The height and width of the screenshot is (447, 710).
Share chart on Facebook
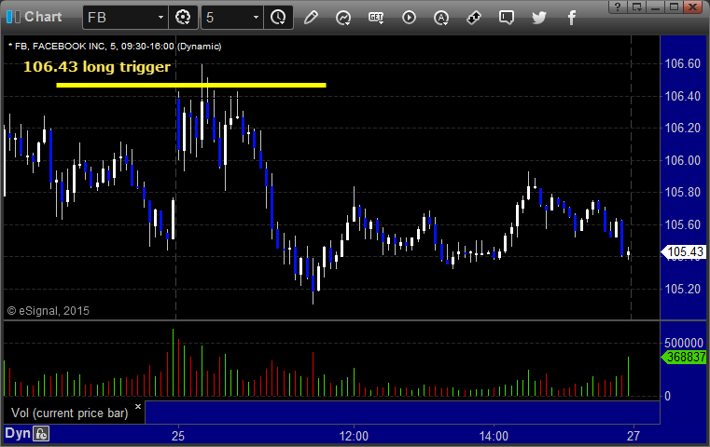click(572, 18)
